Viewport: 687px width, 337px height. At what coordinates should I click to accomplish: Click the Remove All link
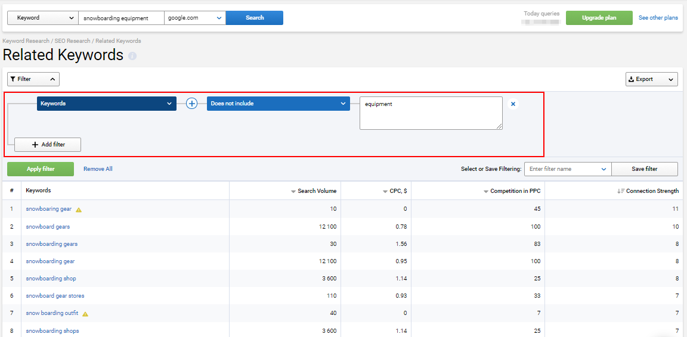click(x=98, y=169)
